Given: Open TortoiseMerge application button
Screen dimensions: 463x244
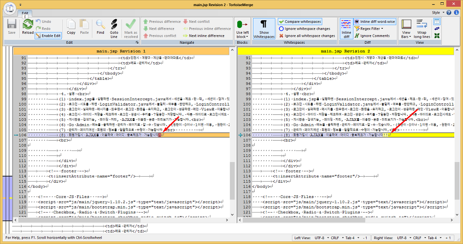Looking at the screenshot, I should pos(10,8).
